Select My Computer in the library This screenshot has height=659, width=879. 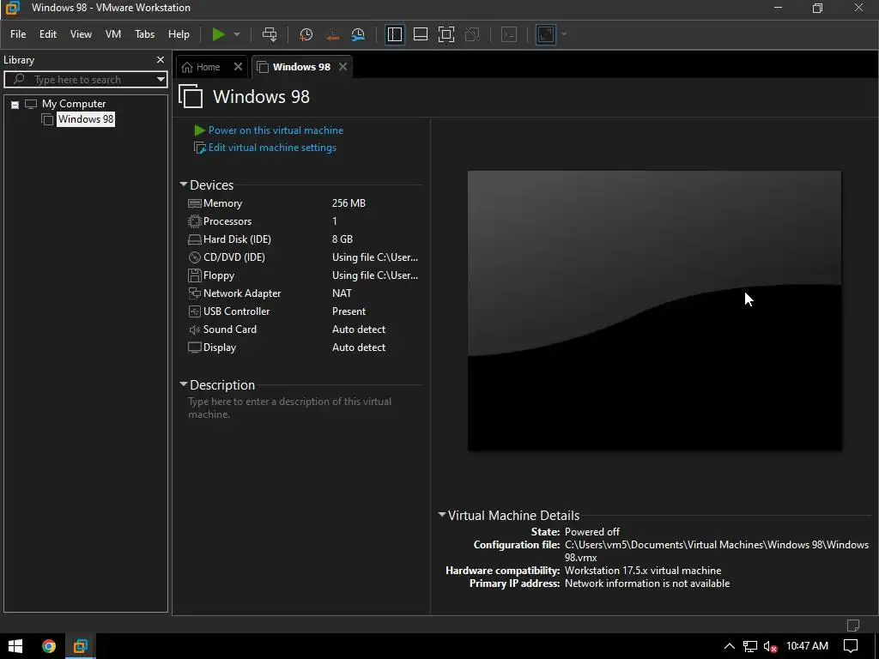pyautogui.click(x=74, y=104)
